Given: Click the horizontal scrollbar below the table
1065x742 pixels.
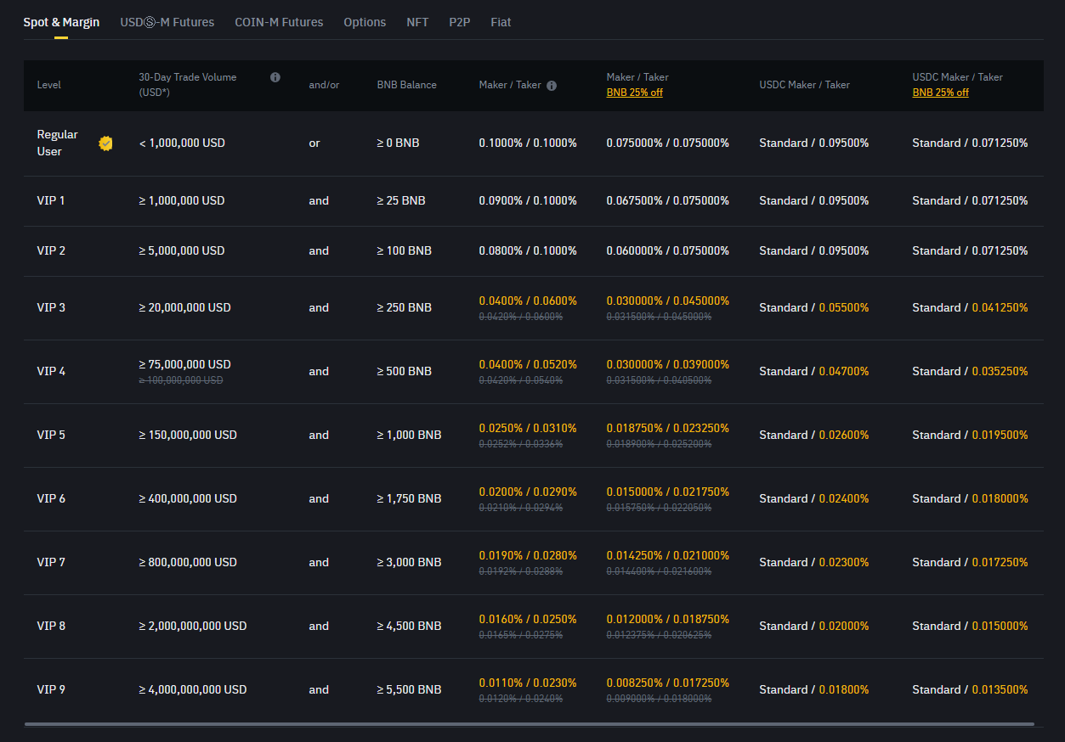Looking at the screenshot, I should pos(530,724).
